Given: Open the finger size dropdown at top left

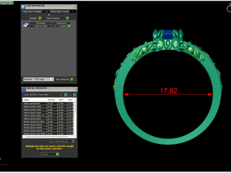Looking at the screenshot, I should pyautogui.click(x=13, y=3).
